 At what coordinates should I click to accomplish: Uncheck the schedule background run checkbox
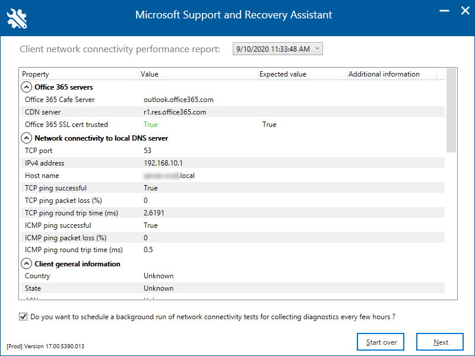(x=23, y=317)
